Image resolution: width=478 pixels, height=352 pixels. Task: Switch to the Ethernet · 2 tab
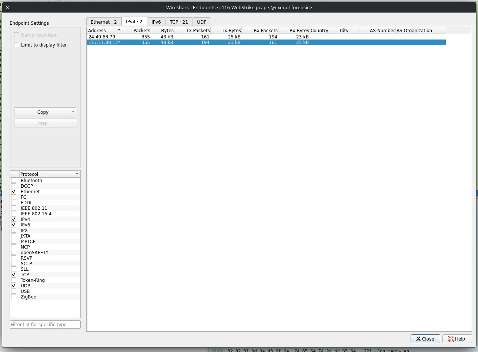(104, 22)
